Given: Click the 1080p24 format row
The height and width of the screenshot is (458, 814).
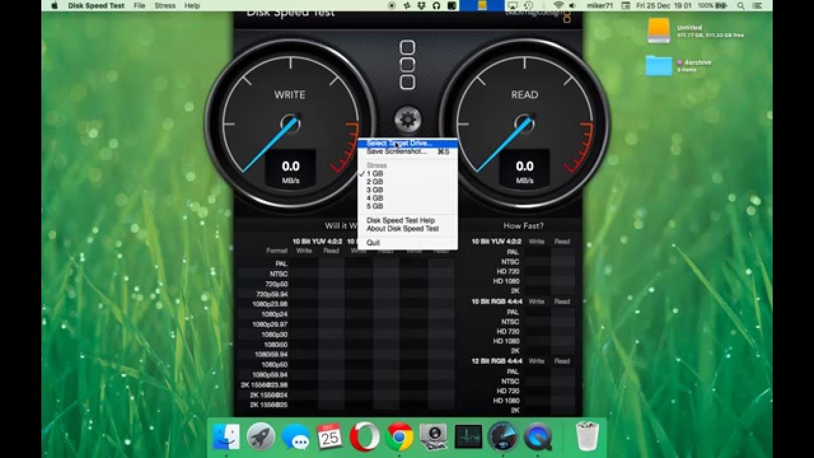Looking at the screenshot, I should (x=347, y=314).
